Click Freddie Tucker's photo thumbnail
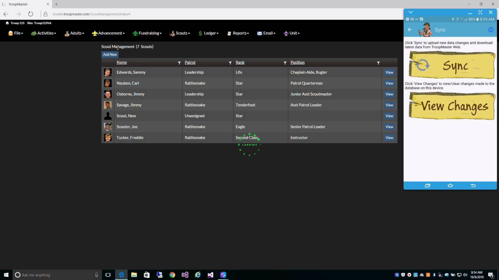The image size is (499, 280). [x=108, y=138]
